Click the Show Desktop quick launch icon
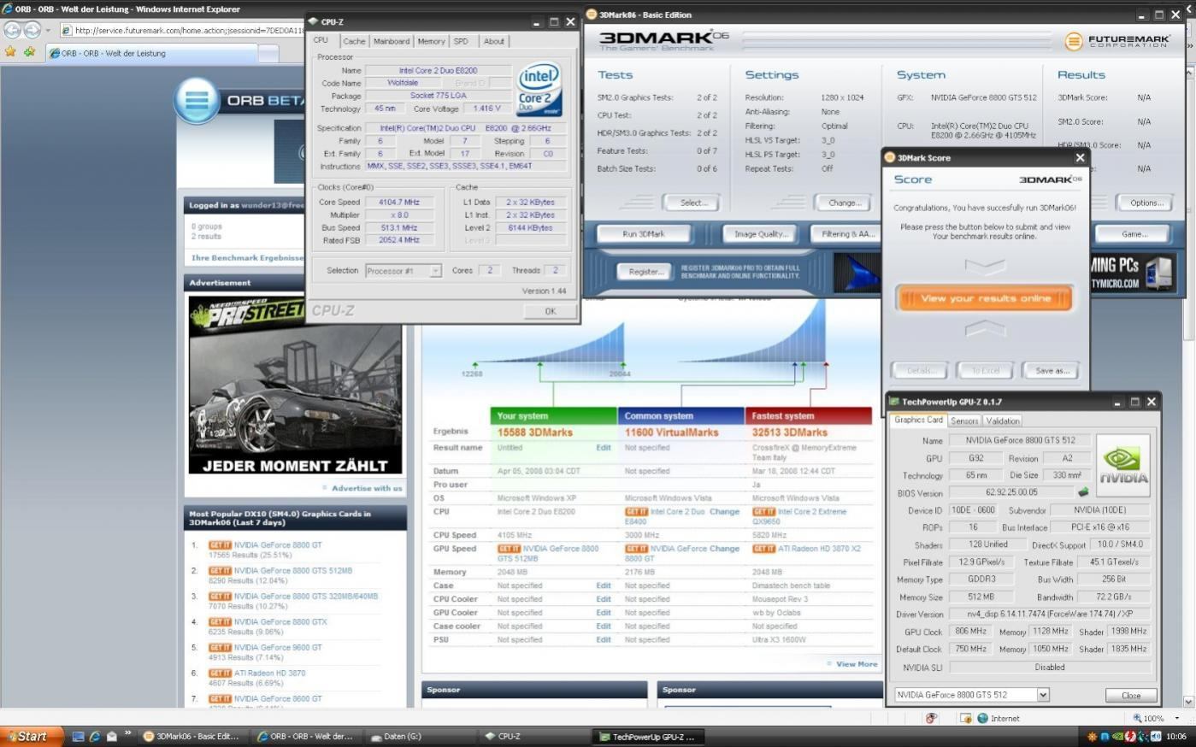 click(78, 736)
